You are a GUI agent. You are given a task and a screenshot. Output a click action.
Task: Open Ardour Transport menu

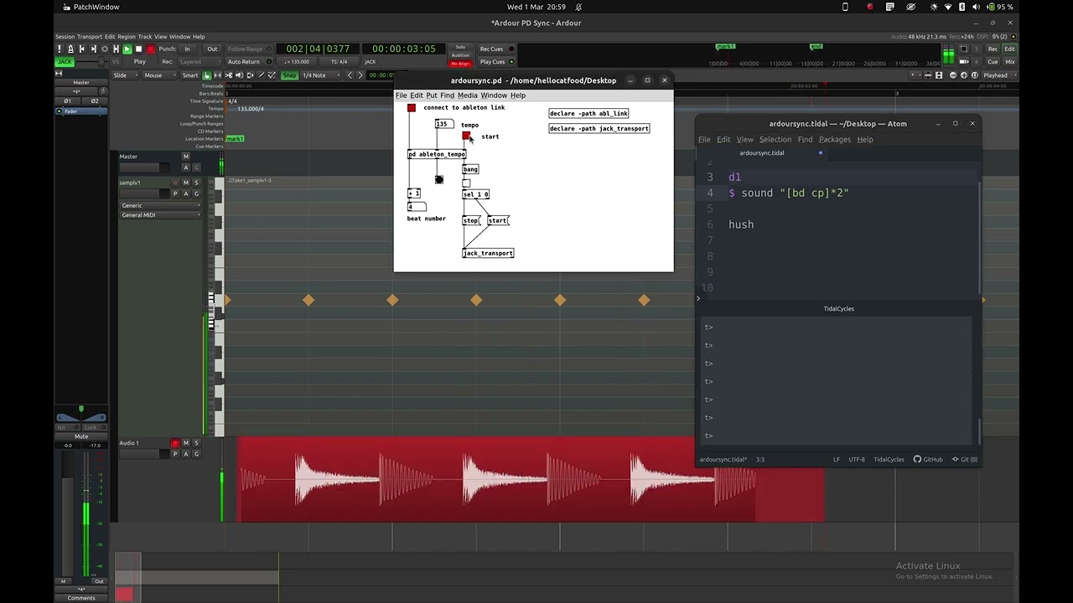[x=90, y=37]
